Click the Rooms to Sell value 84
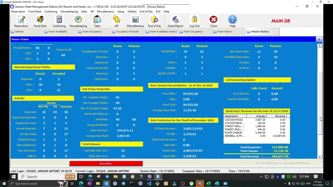The height and width of the screenshot is (187, 333). (63, 55)
